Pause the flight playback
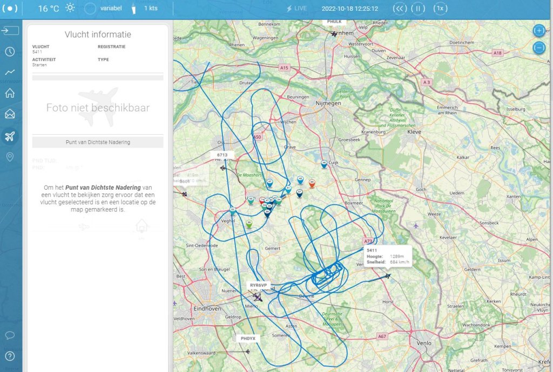 tap(418, 9)
